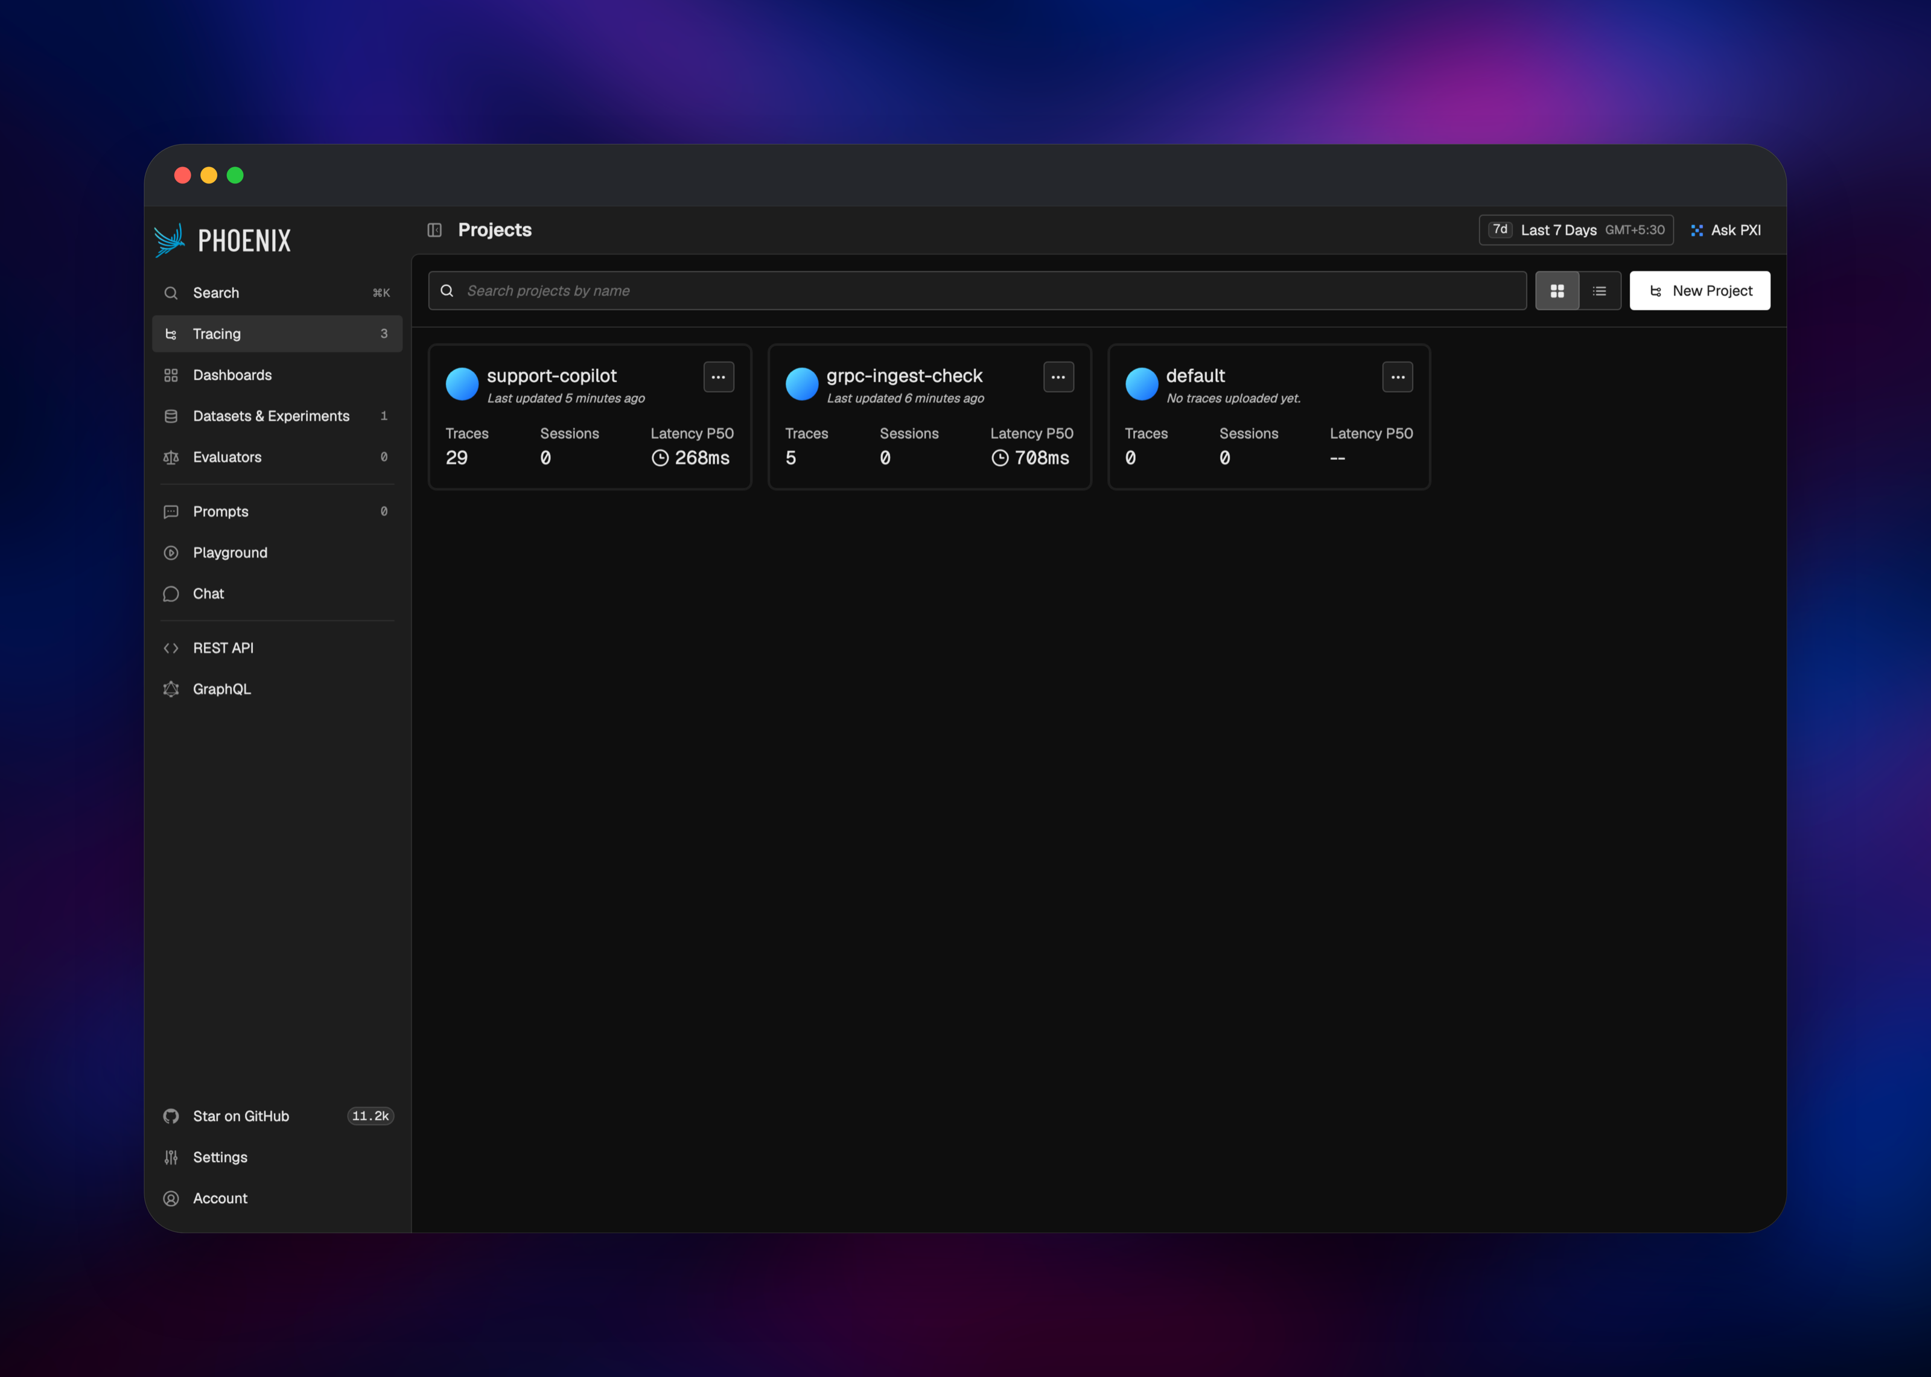The image size is (1931, 1377).
Task: Collapse the sidebar with the panel icon
Action: pos(435,230)
